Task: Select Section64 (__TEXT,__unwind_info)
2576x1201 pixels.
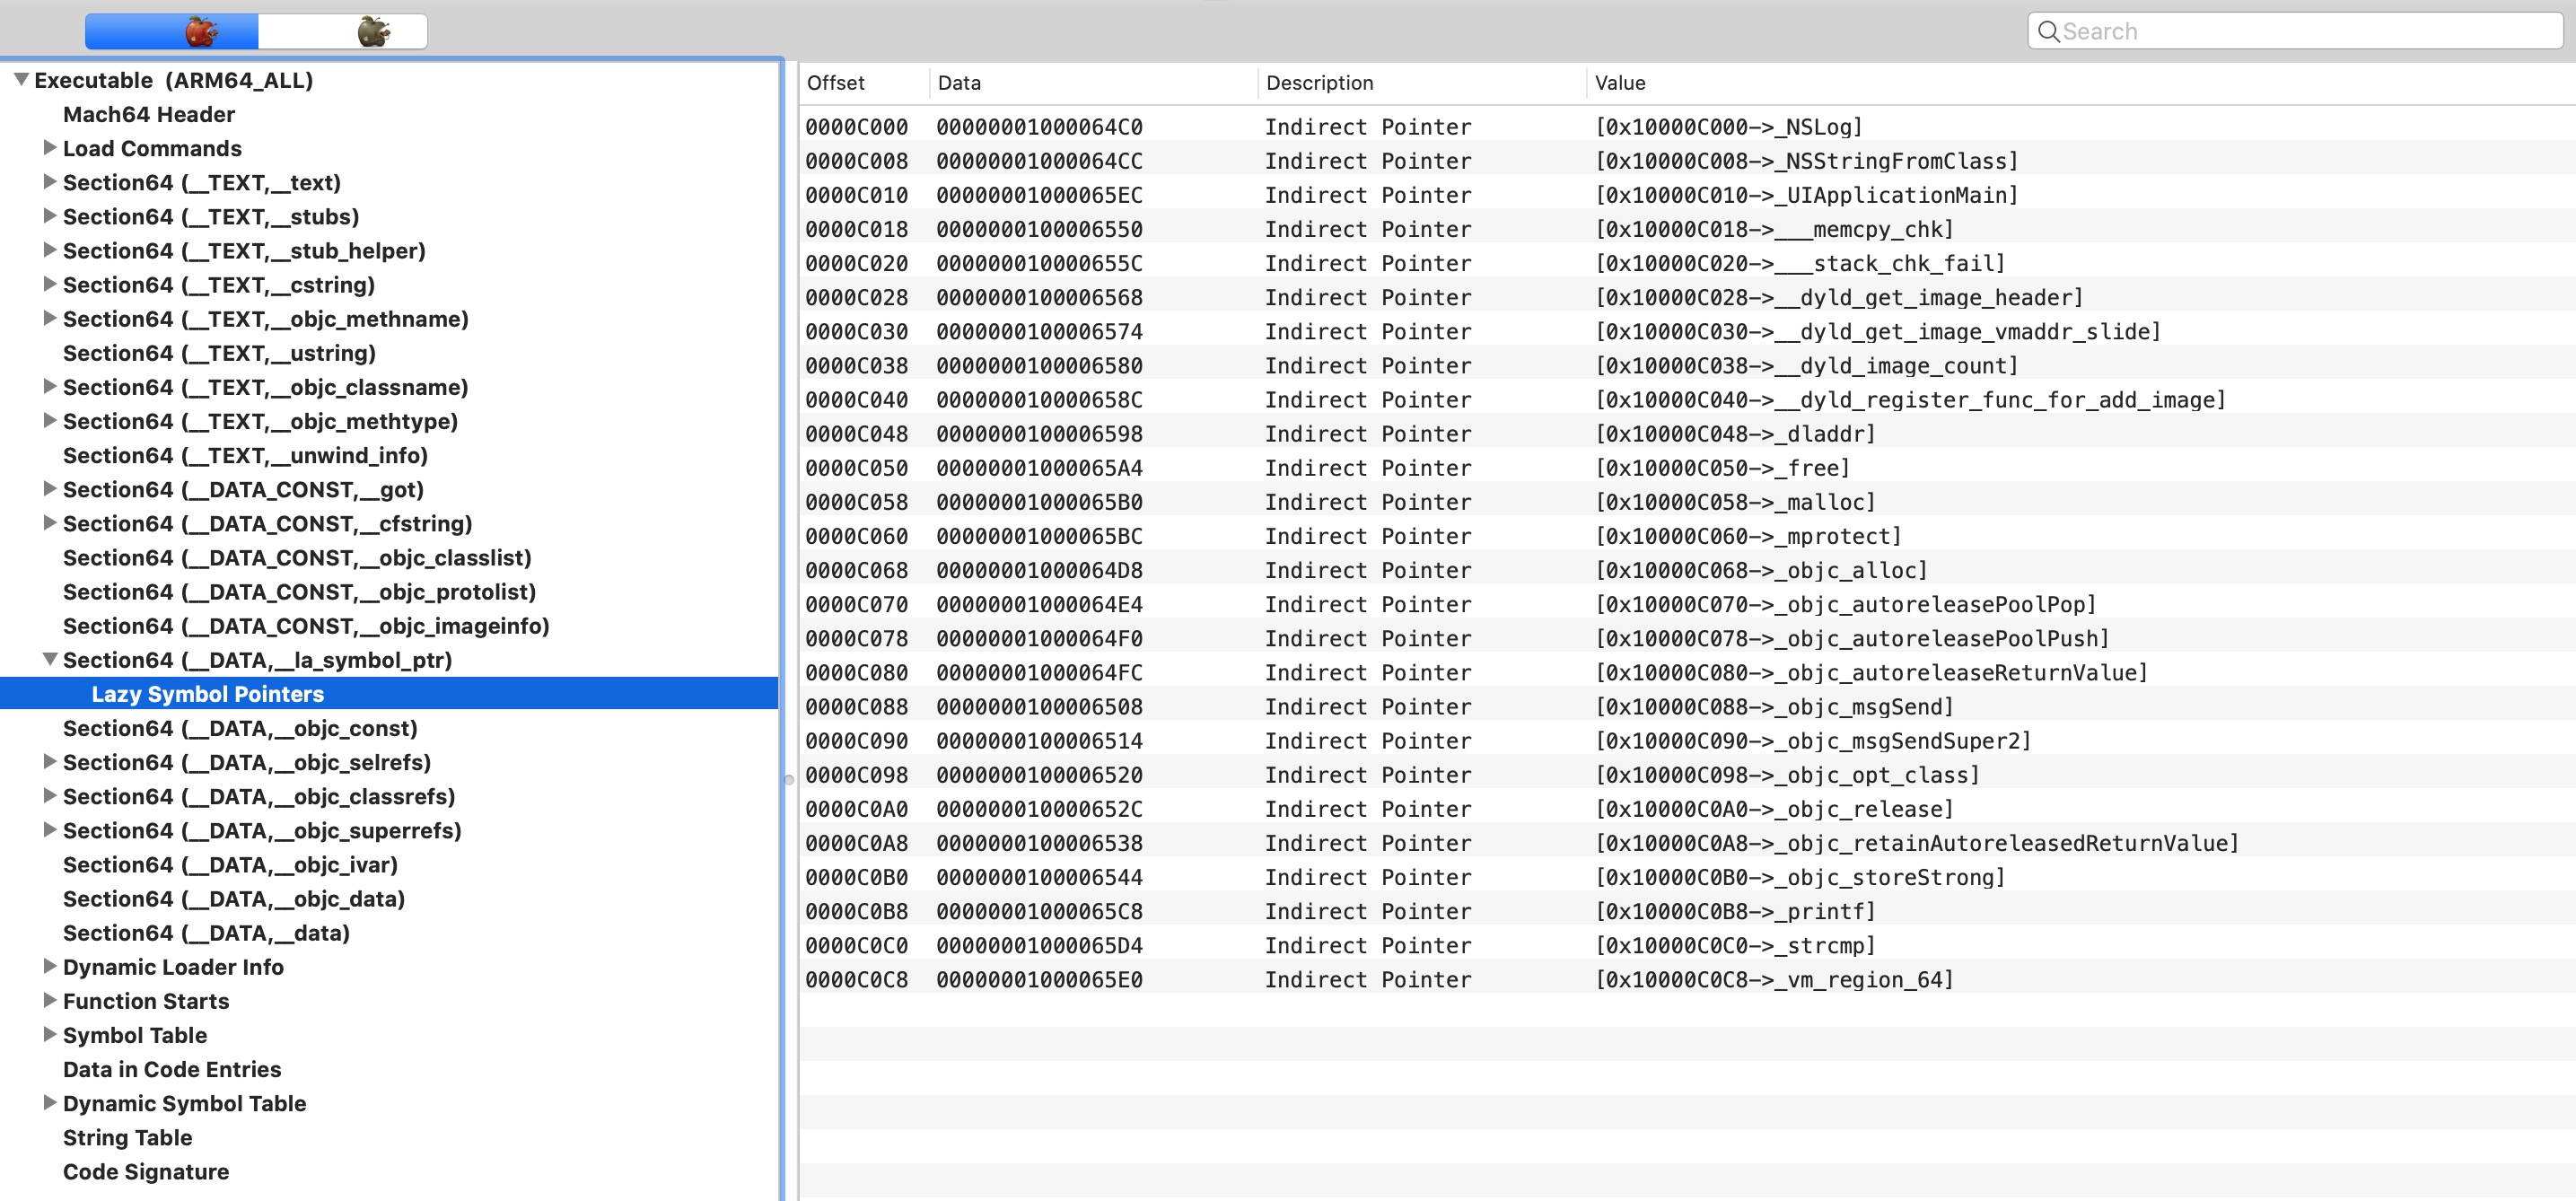Action: click(x=245, y=455)
